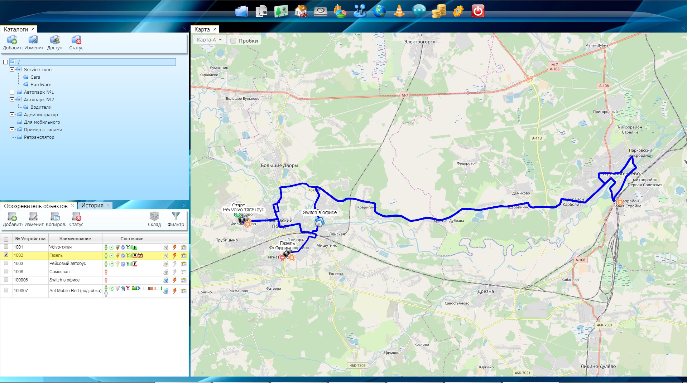Open the chat bubble icon
The image size is (687, 383).
(419, 11)
